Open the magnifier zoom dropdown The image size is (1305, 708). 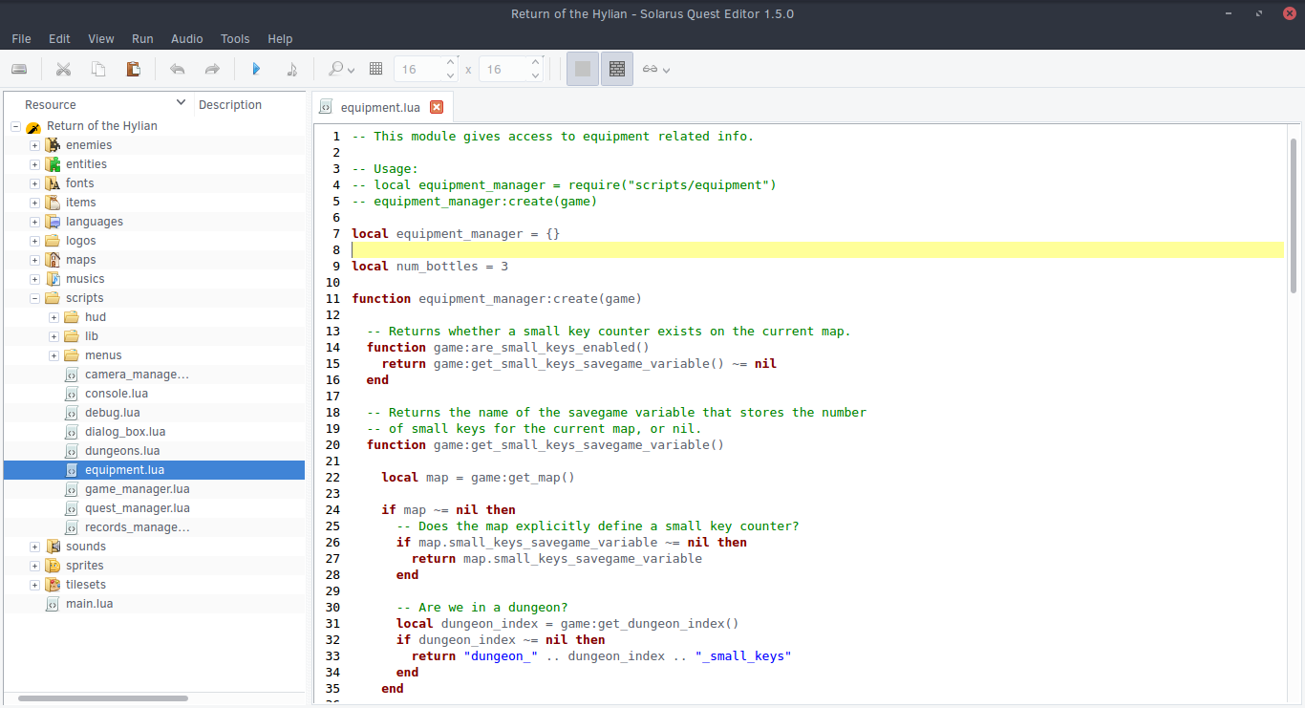(341, 69)
